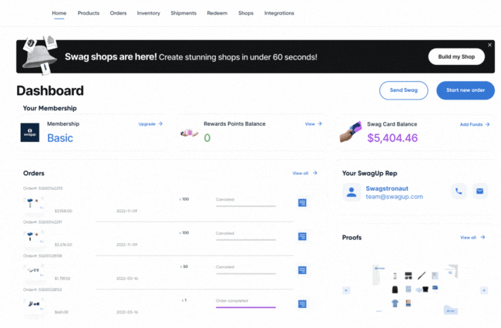Click the Swagstronaut avatar icon
This screenshot has width=501, height=328.
click(x=351, y=192)
